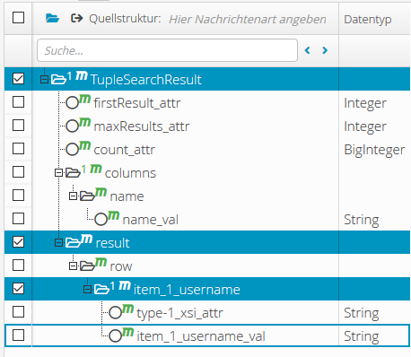Viewport: 411px width, 357px height.
Task: Click green m marker beside row
Action: [101, 262]
